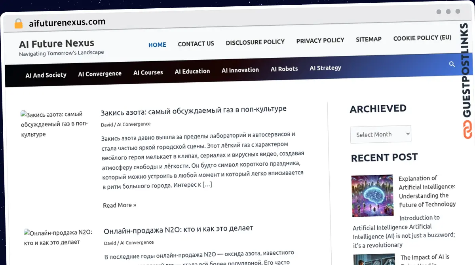Open PRIVACY POLICY menu item

coord(320,40)
